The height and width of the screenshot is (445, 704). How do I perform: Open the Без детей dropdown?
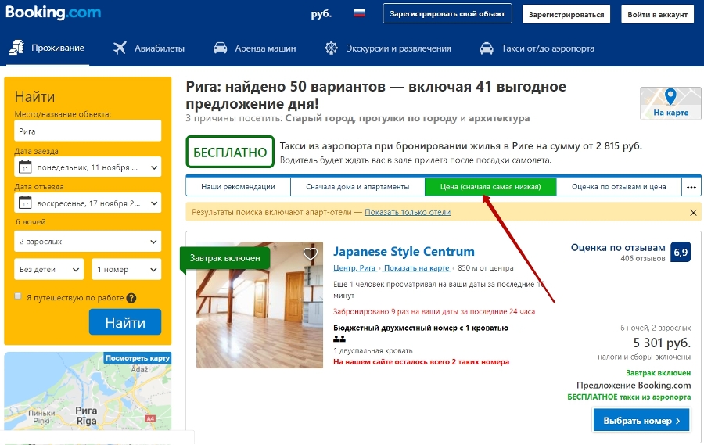click(49, 270)
